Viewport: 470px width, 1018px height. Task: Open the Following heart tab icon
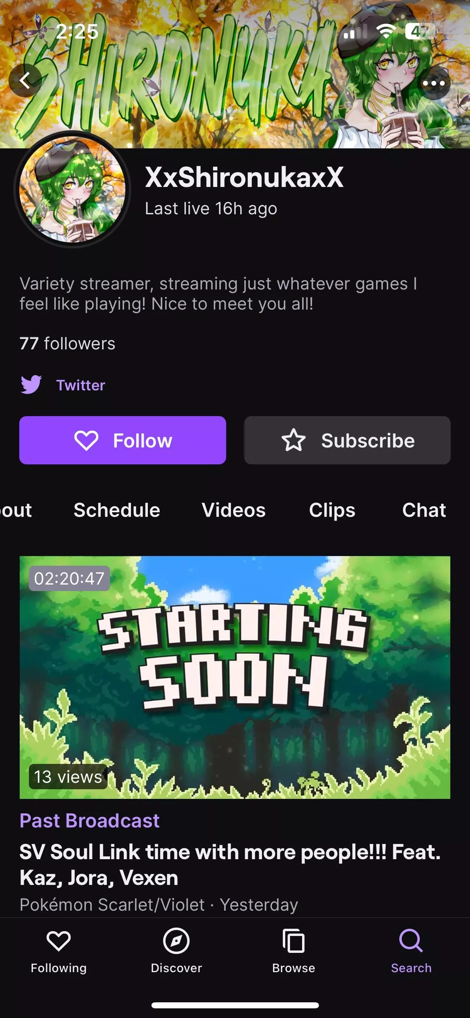(x=59, y=941)
